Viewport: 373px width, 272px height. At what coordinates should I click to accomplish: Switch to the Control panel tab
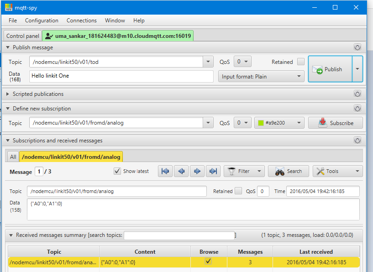[22, 36]
